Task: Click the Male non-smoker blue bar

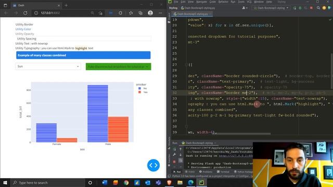Action: (x=98, y=113)
